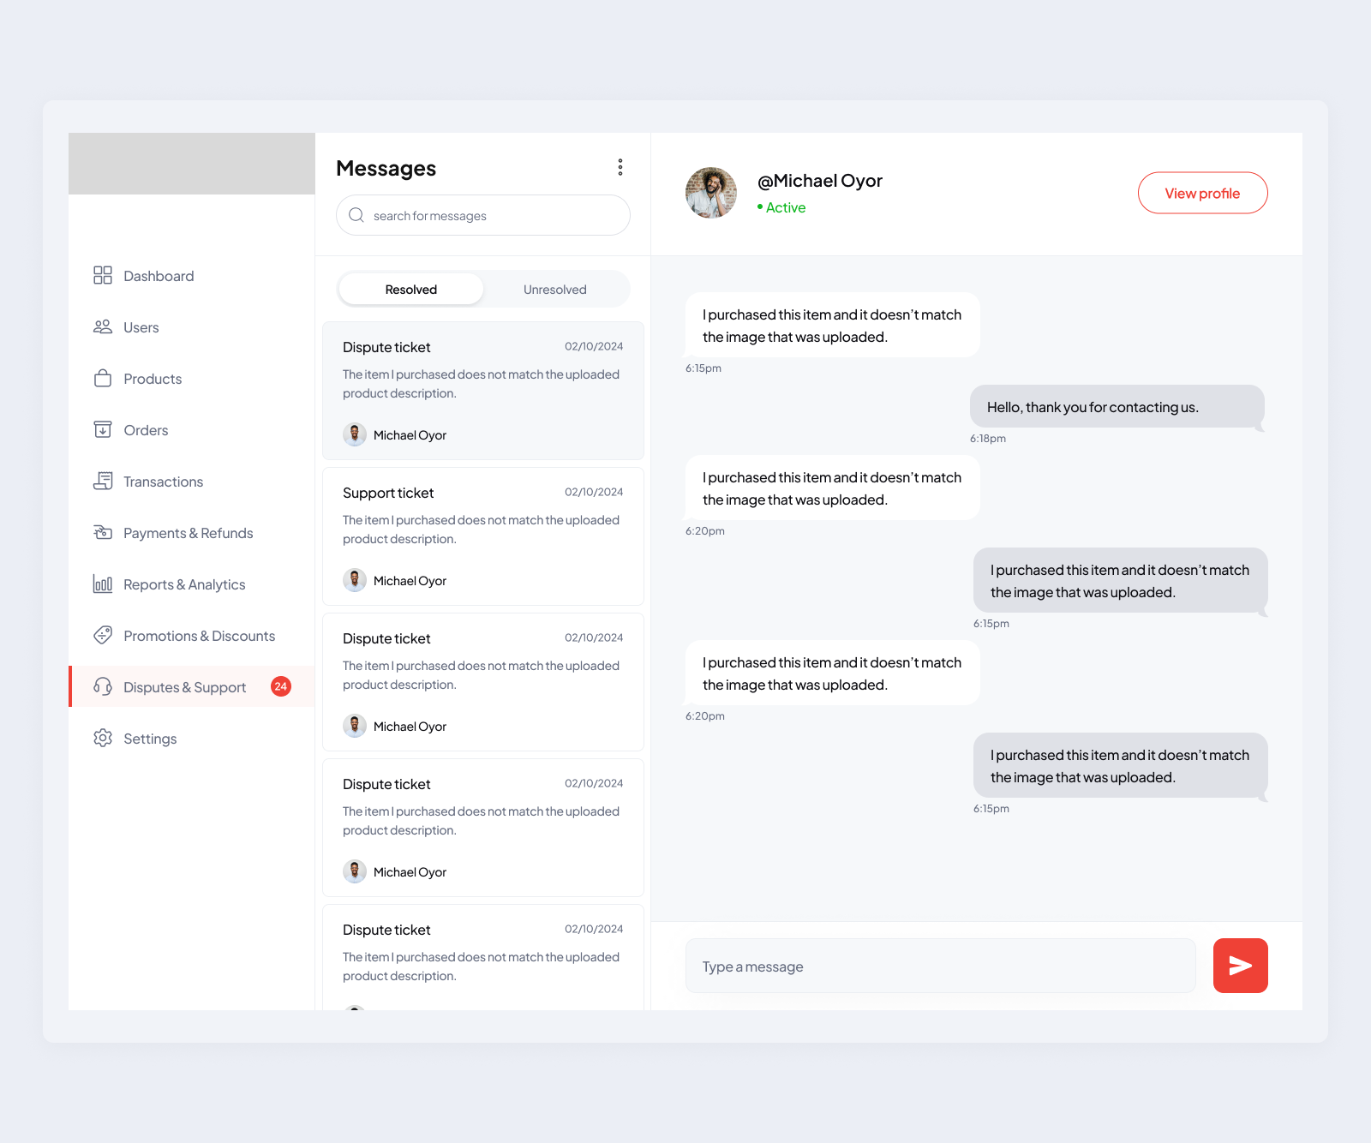Select Payments & Refunds
1371x1143 pixels.
(x=192, y=533)
